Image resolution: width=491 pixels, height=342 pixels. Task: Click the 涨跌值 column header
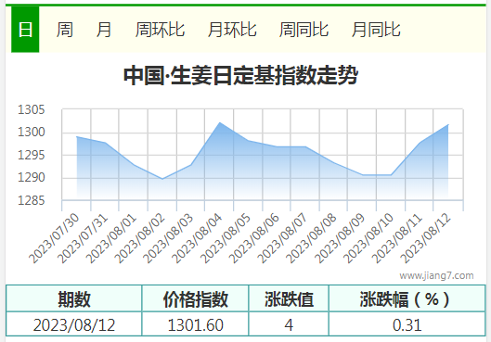[x=289, y=298]
